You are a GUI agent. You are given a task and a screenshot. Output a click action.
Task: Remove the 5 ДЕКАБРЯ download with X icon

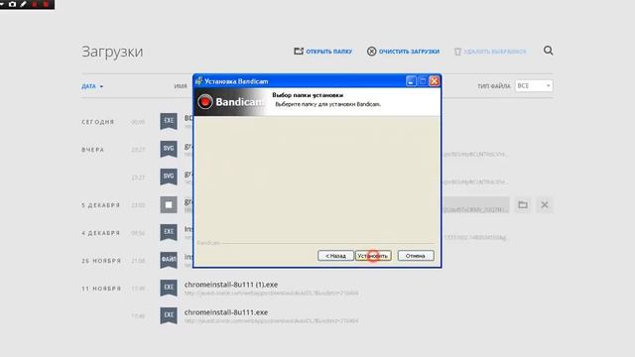click(545, 205)
